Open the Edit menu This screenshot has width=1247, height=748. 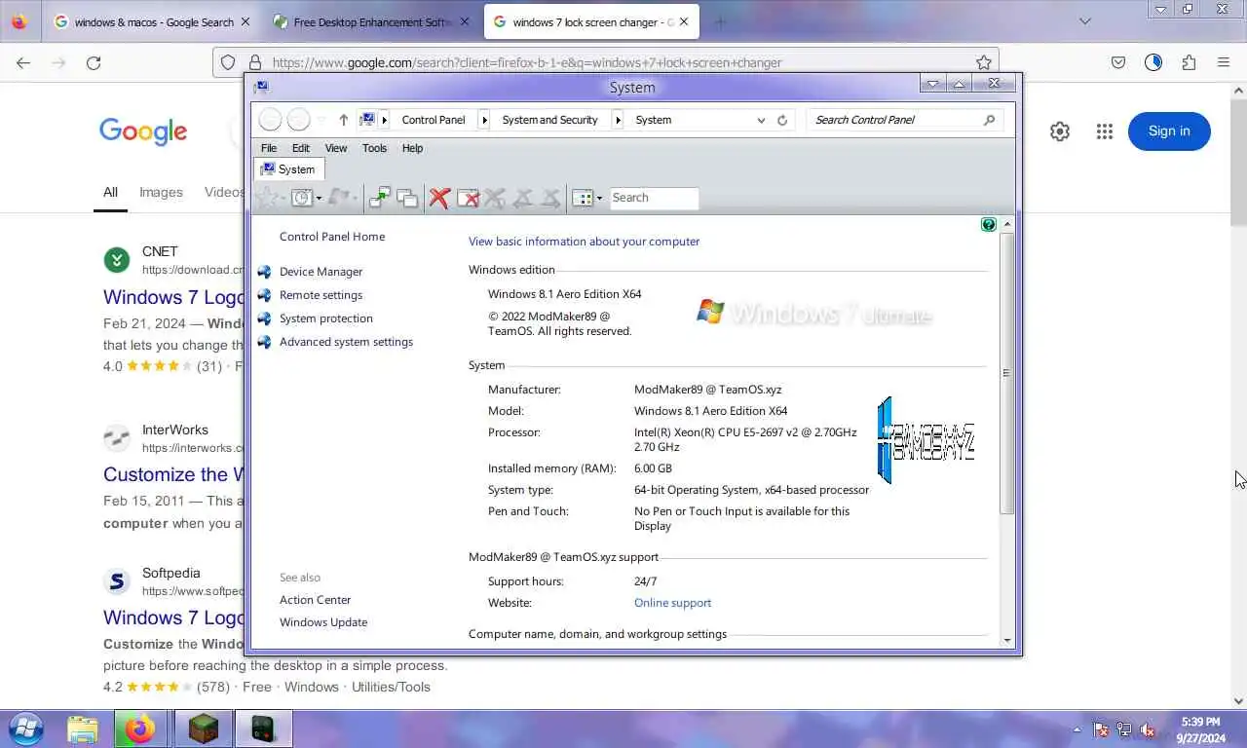coord(301,148)
